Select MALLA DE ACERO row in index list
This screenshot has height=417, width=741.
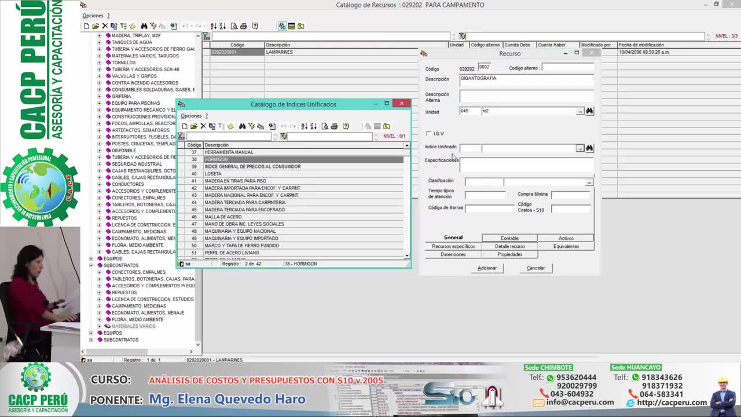pyautogui.click(x=223, y=217)
